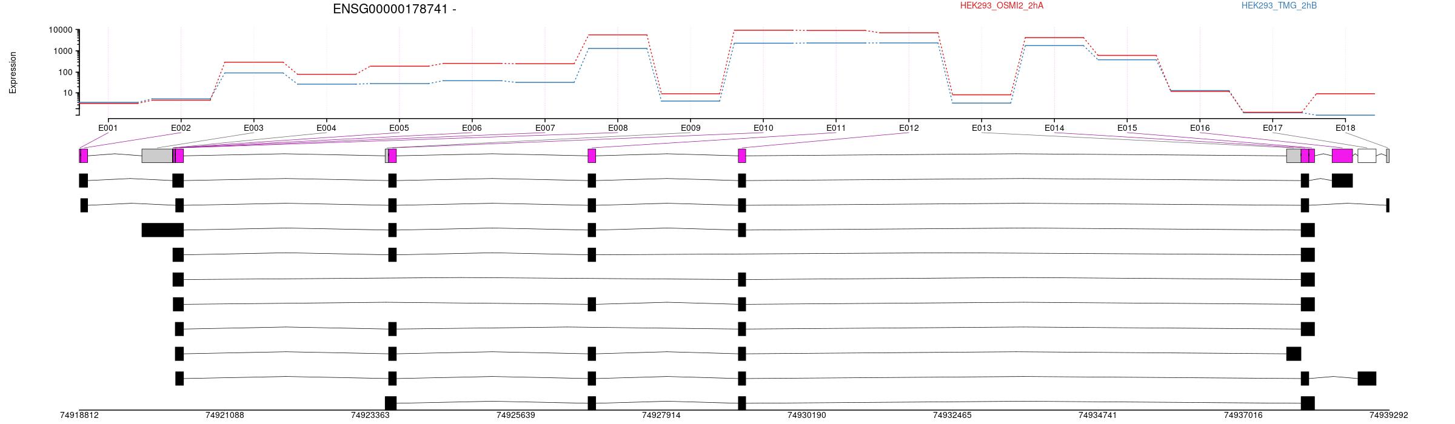Click genomic coordinate 74930190
1455x424 pixels.
806,416
